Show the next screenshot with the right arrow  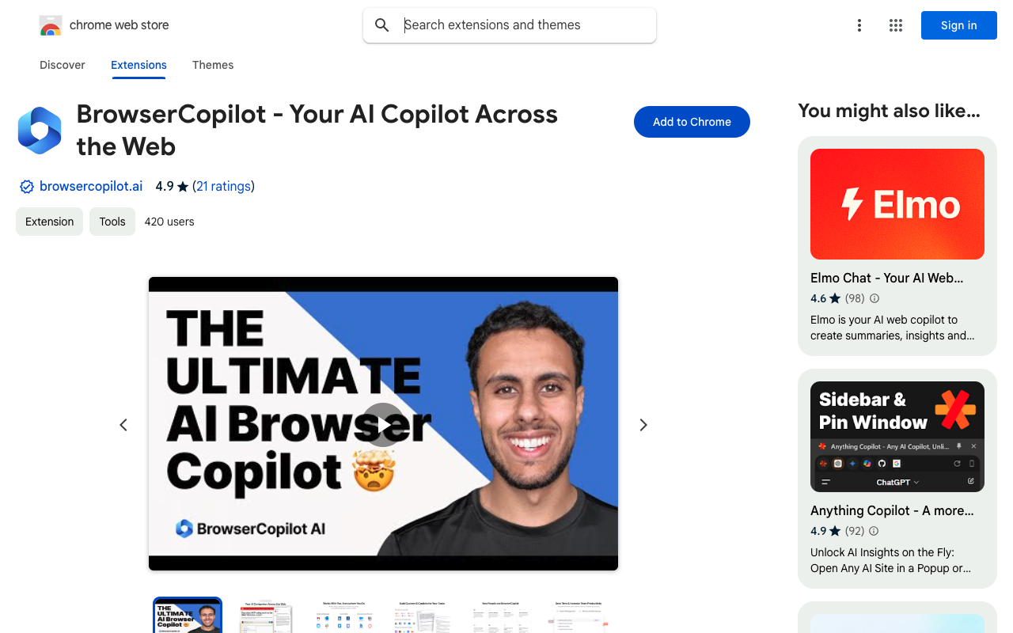tap(643, 425)
